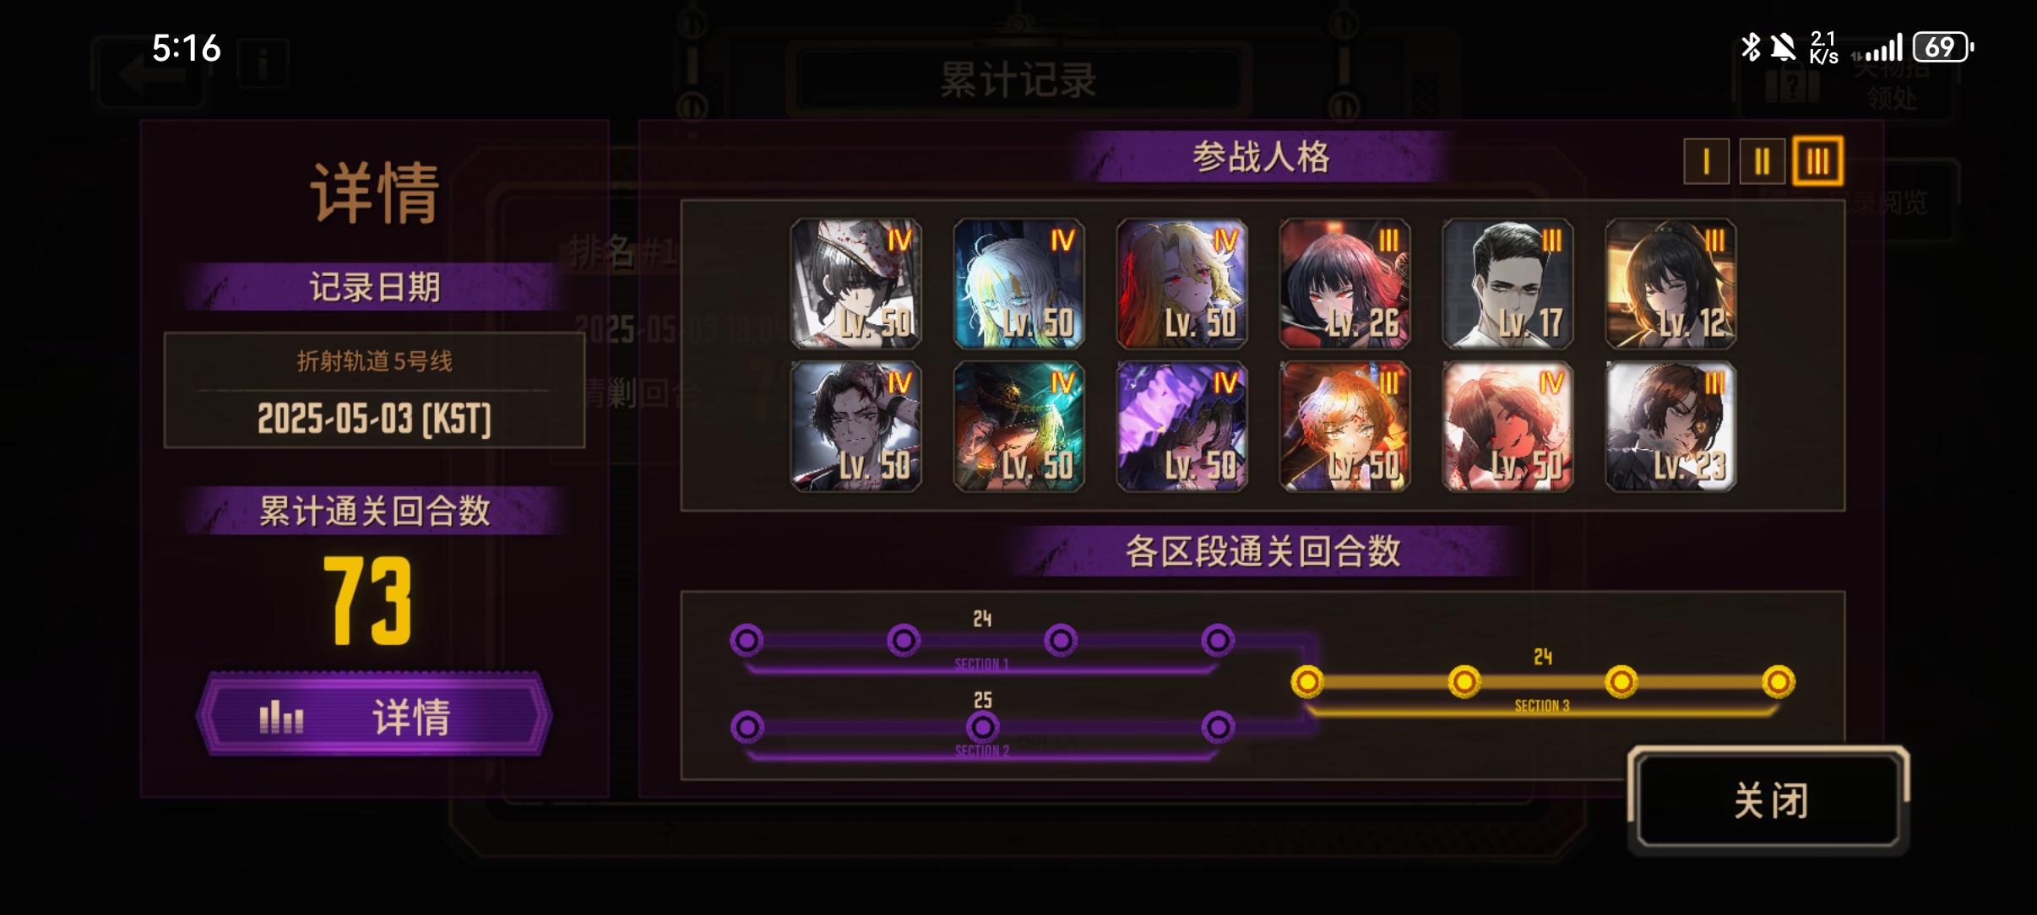Tap the muted bell notification icon
The image size is (2037, 915).
1783,47
